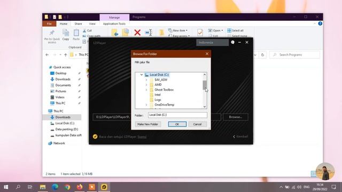Switch to the Home ribbon tab

[x=64, y=23]
